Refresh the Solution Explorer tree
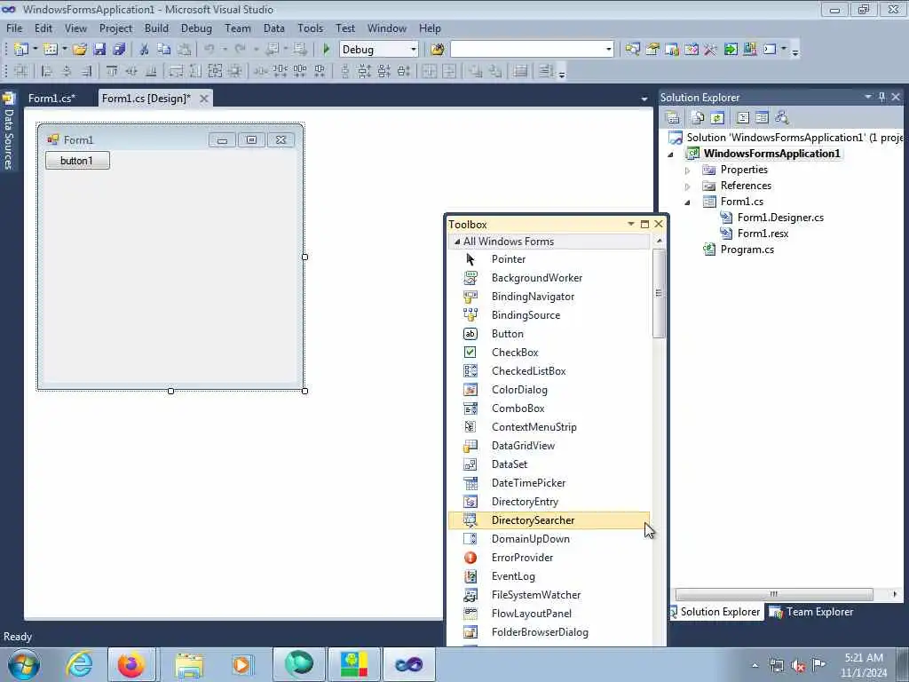909x682 pixels. click(x=717, y=118)
